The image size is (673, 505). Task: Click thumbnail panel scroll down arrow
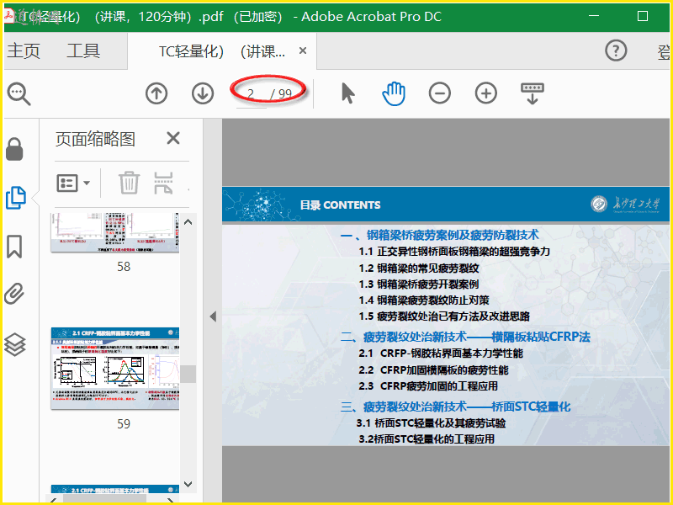pos(188,484)
